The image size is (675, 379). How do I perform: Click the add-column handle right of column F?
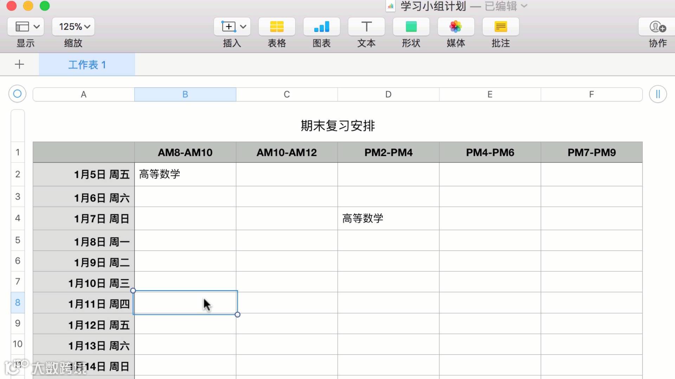tap(658, 94)
